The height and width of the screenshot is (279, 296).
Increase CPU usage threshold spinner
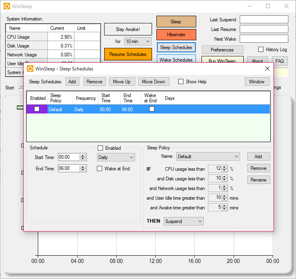point(224,167)
